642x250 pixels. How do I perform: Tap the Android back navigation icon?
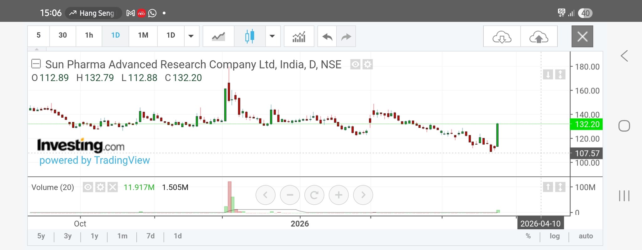(x=624, y=56)
